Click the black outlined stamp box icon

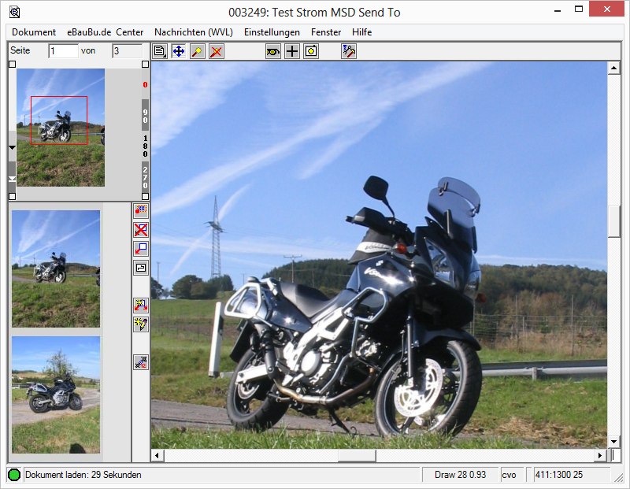pos(141,268)
